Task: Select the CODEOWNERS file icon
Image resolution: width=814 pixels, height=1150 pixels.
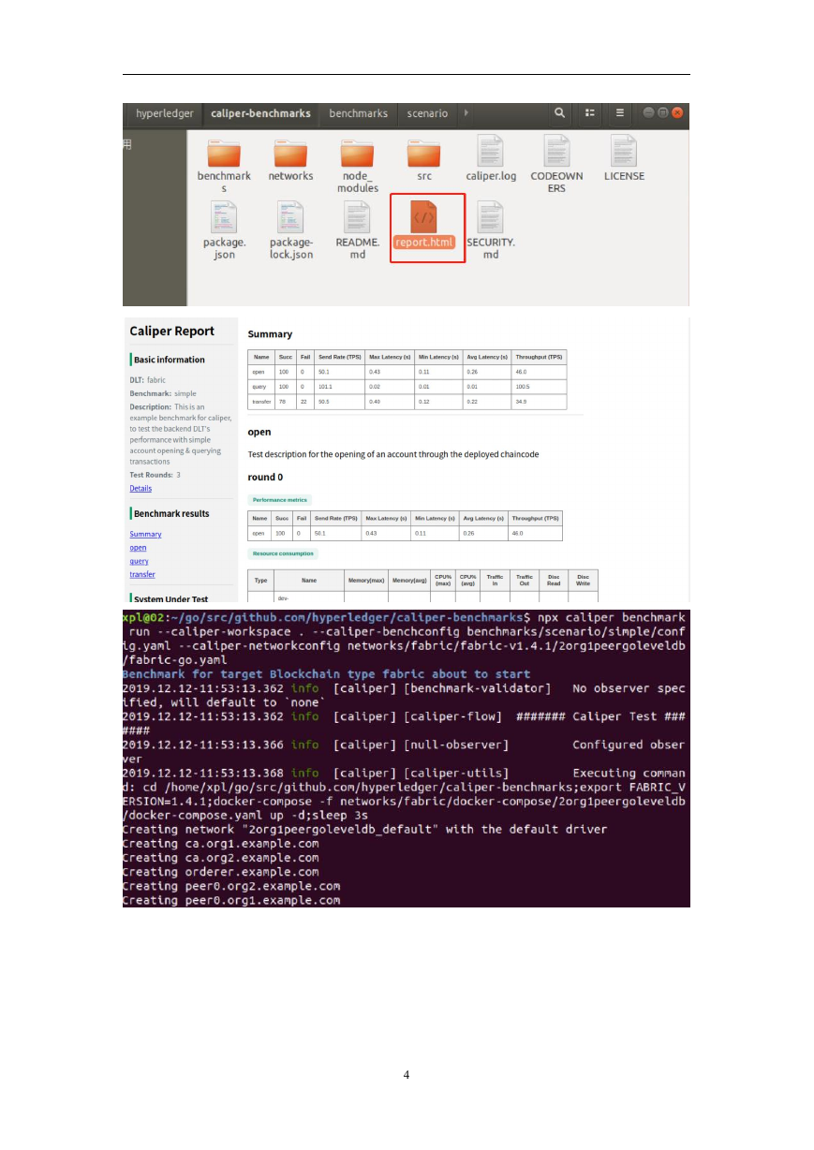Action: [x=557, y=151]
